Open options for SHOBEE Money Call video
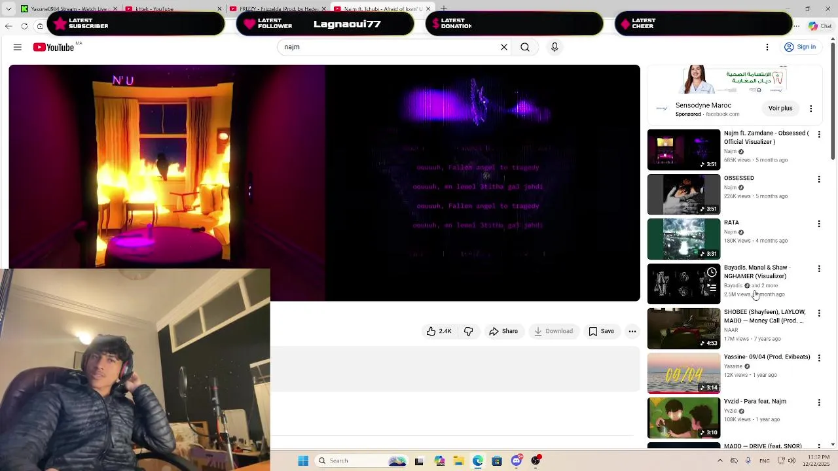838x471 pixels. (819, 313)
